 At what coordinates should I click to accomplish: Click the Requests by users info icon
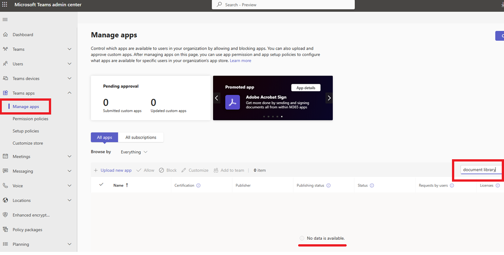click(x=452, y=185)
